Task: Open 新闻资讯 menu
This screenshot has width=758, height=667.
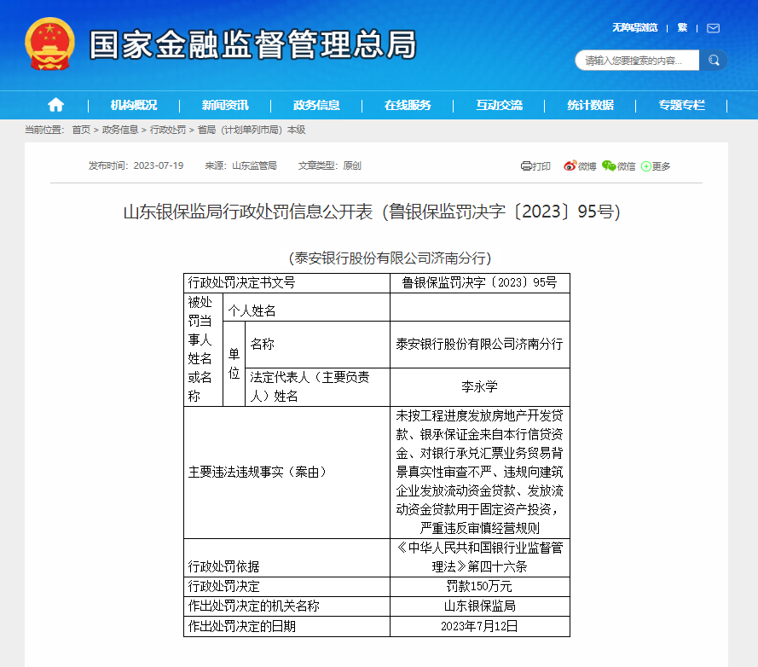Action: coord(225,105)
